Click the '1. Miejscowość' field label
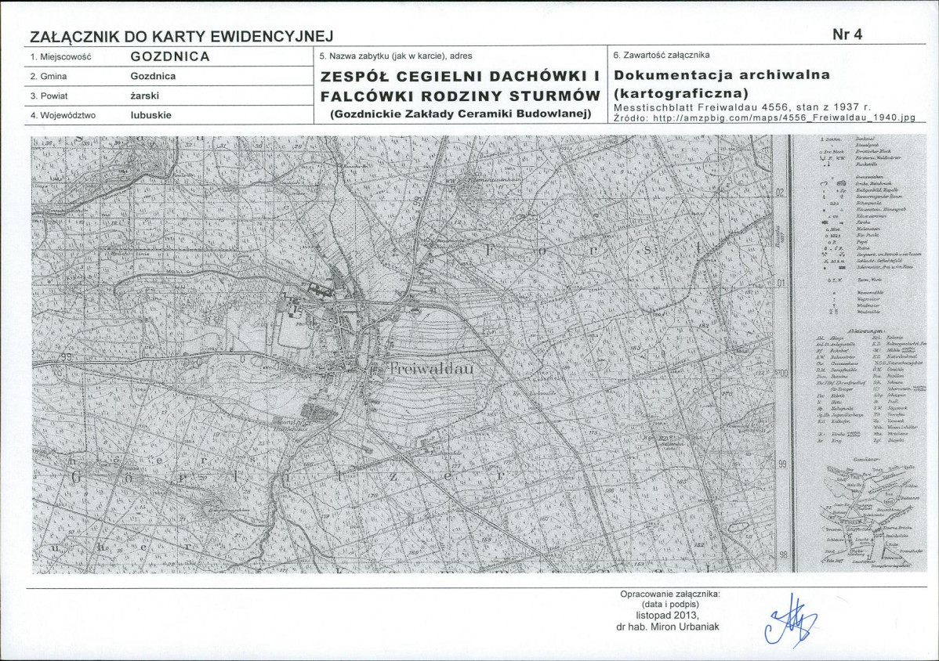Viewport: 939px width, 661px height. [60, 57]
